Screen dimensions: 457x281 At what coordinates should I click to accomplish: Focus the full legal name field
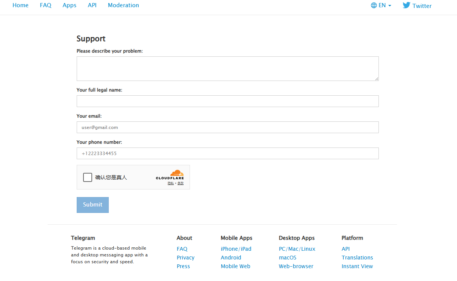pos(228,101)
